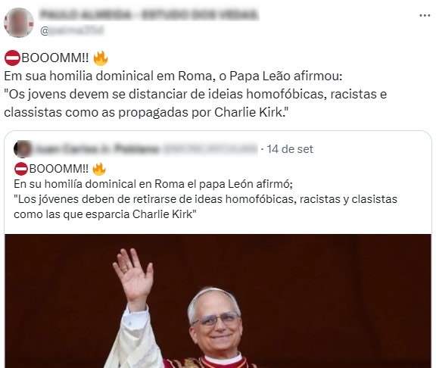
Task: Click the fire emoji in the quoted tweet
Action: coord(99,169)
